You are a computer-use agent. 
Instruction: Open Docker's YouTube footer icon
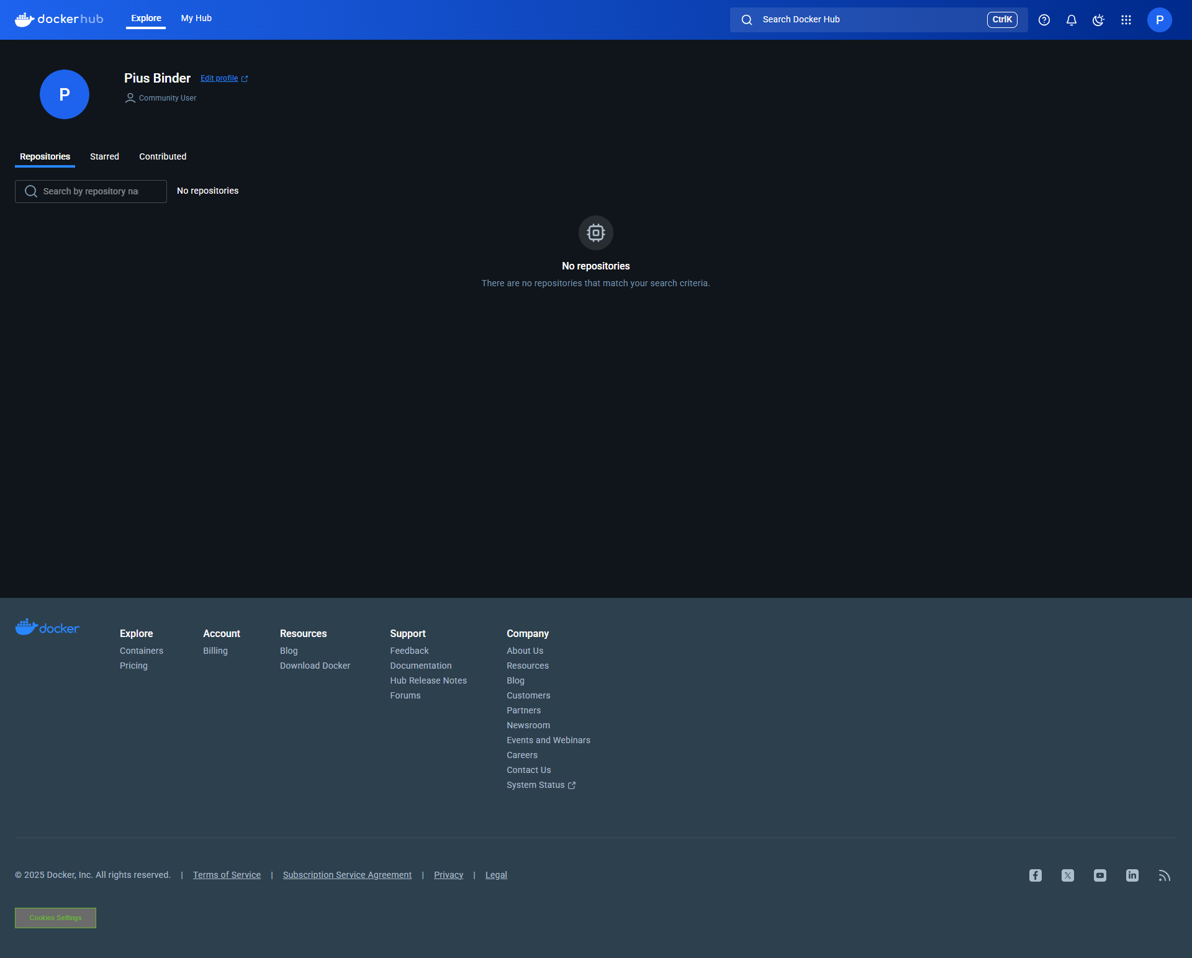1100,875
